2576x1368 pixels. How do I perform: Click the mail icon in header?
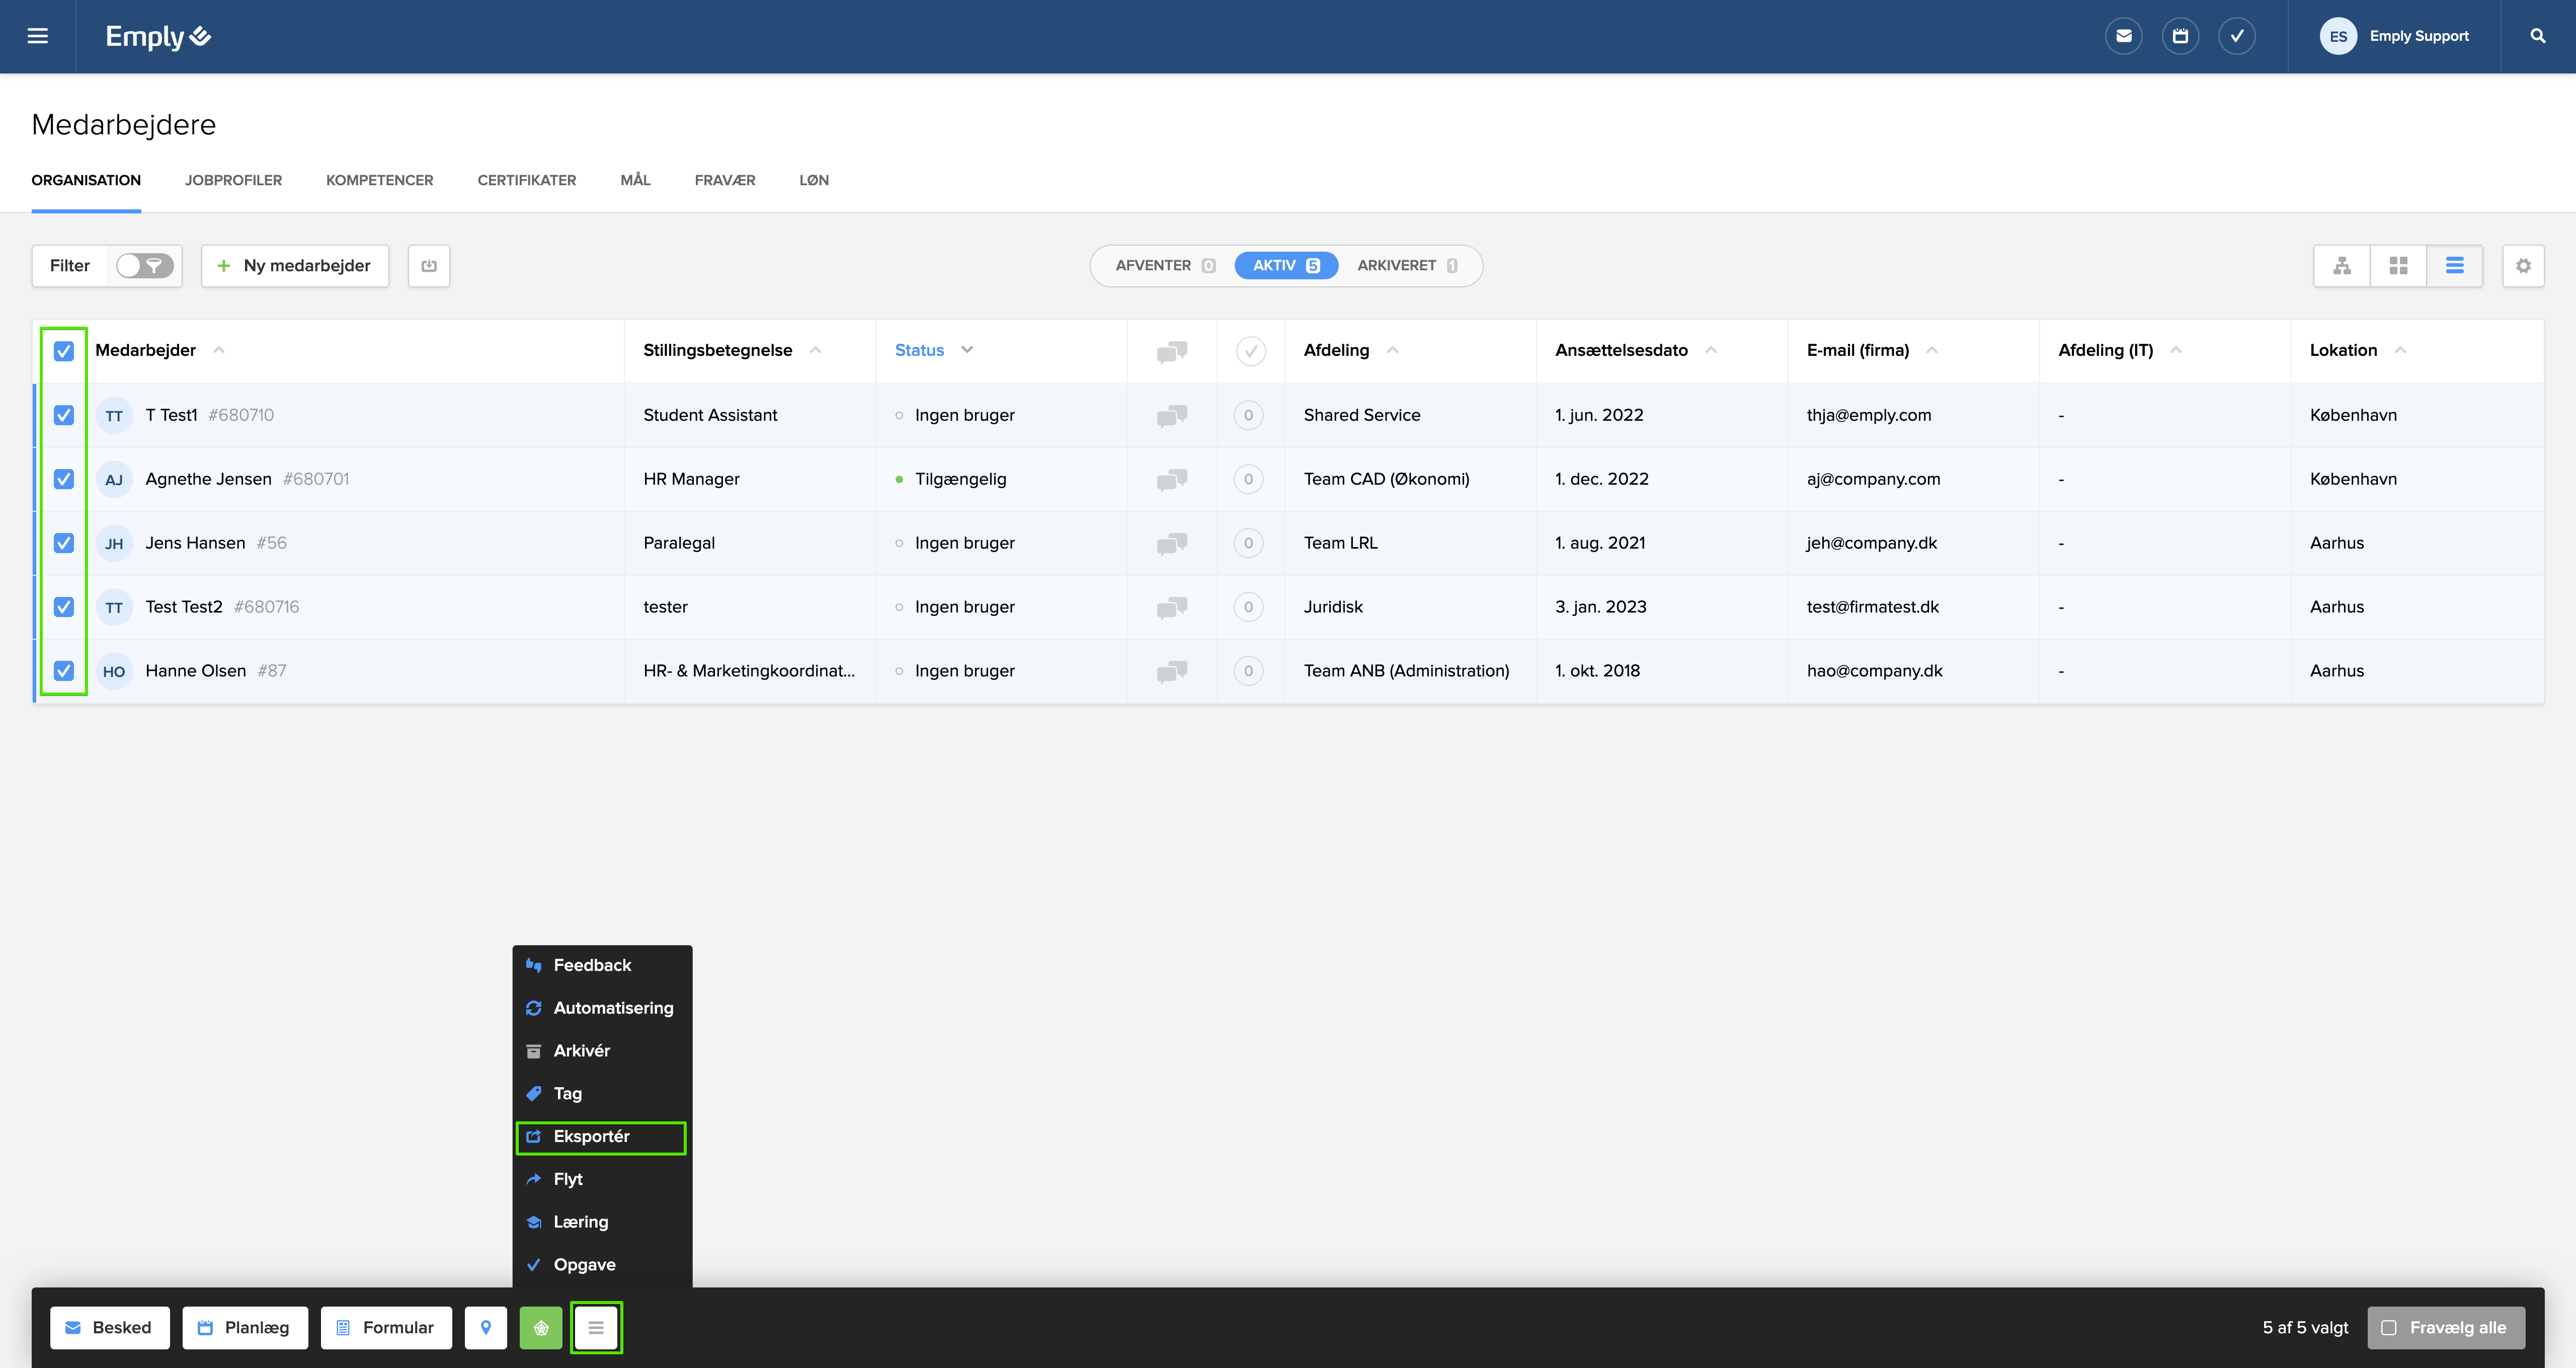click(x=2123, y=36)
